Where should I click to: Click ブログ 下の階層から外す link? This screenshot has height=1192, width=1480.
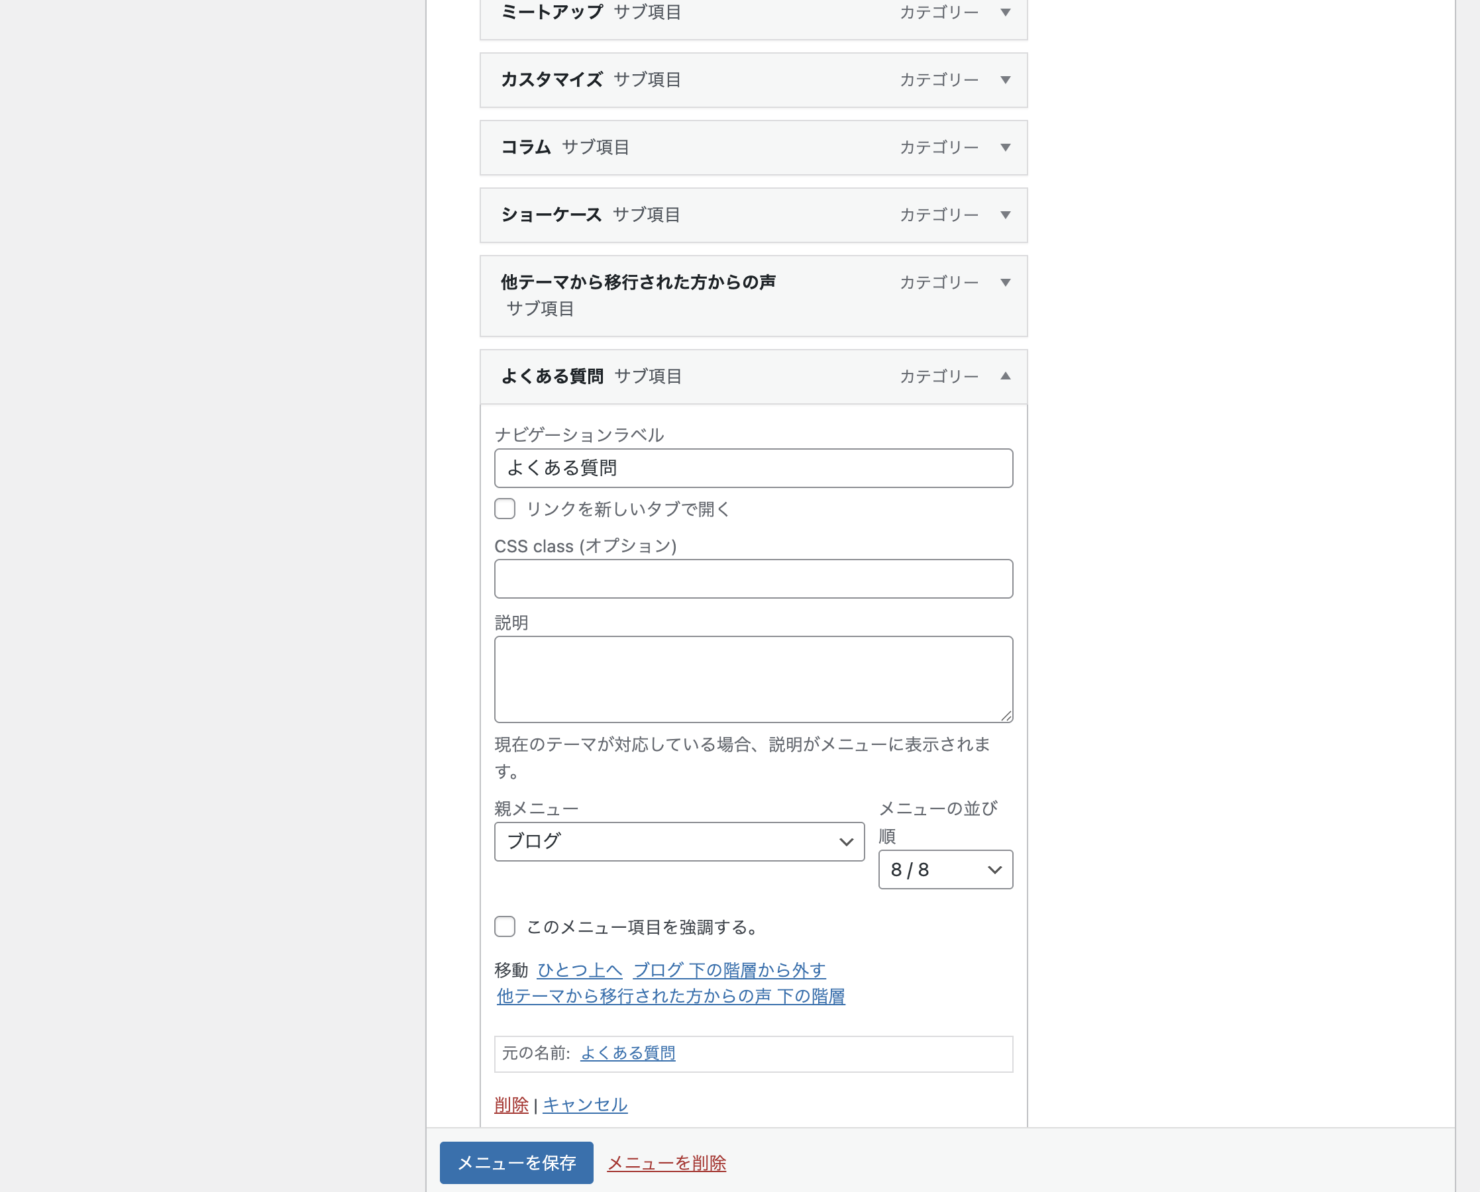tap(729, 969)
